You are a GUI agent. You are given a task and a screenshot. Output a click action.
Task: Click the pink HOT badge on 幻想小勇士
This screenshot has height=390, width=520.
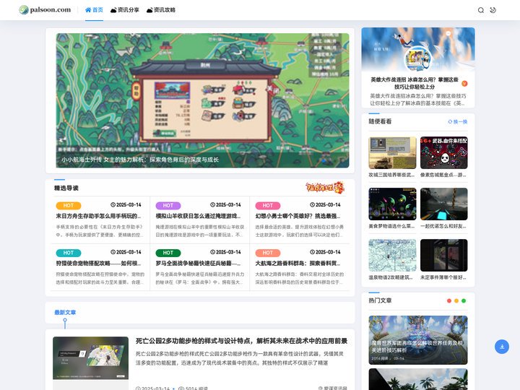click(268, 206)
